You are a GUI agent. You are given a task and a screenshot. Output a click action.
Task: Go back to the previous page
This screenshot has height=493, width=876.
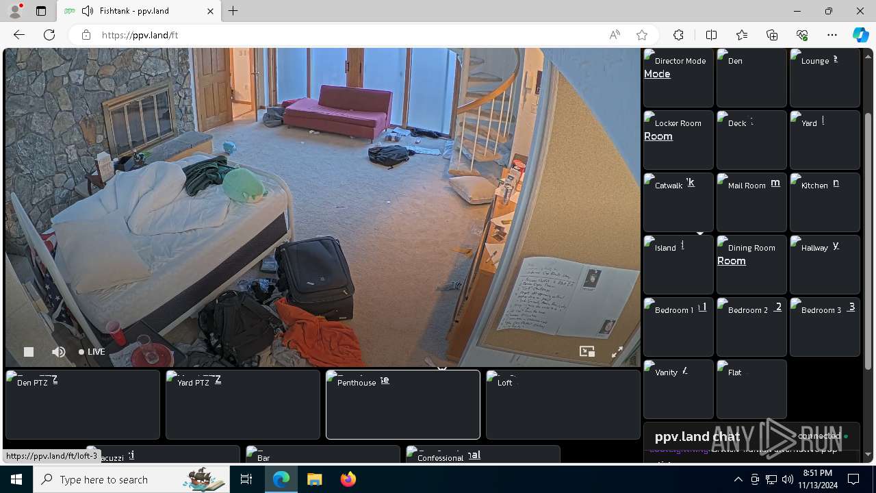(19, 35)
